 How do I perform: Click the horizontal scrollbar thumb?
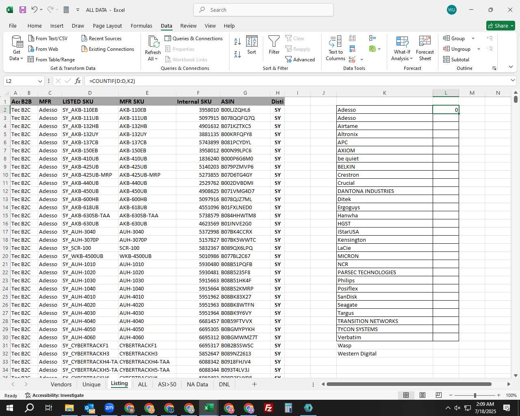click(409, 384)
